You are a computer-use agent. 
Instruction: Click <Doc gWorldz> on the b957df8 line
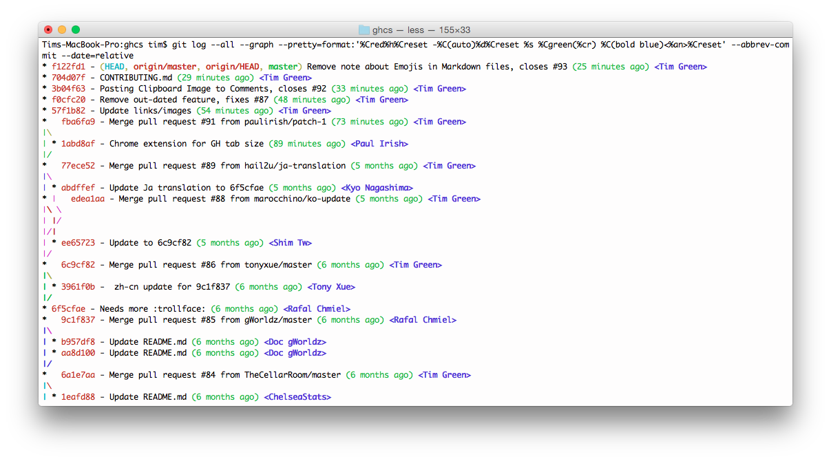point(295,342)
